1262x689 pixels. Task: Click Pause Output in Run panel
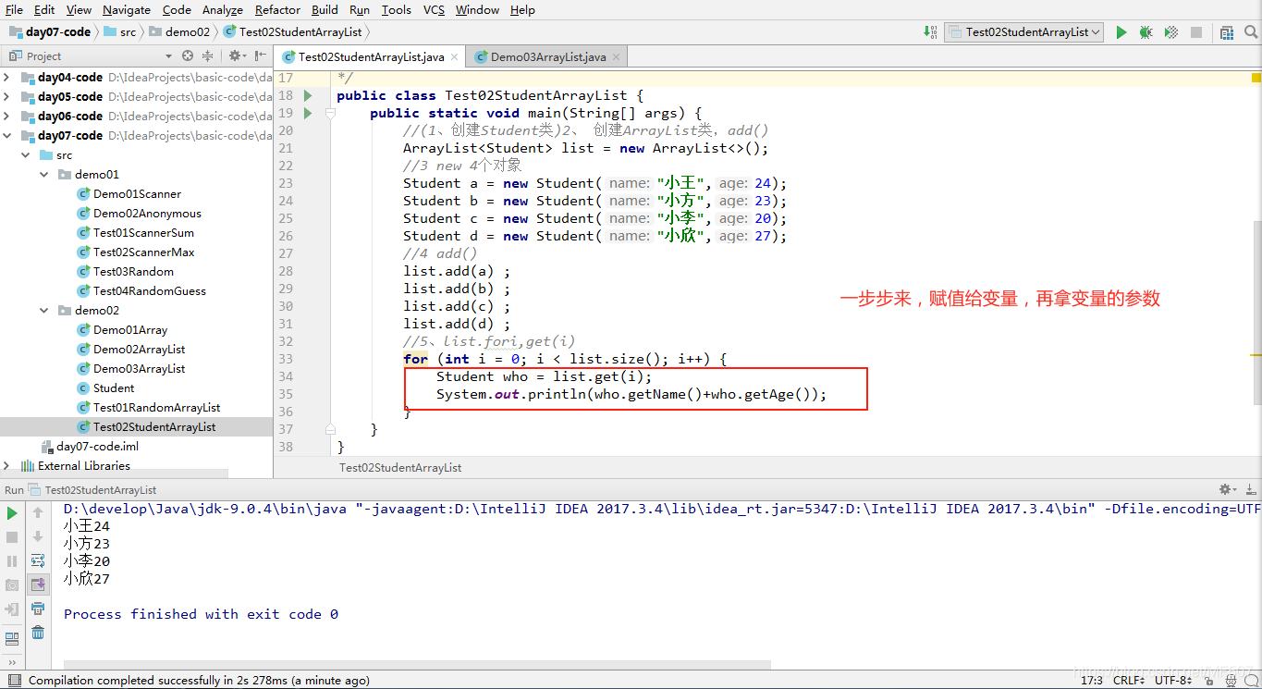pyautogui.click(x=12, y=560)
